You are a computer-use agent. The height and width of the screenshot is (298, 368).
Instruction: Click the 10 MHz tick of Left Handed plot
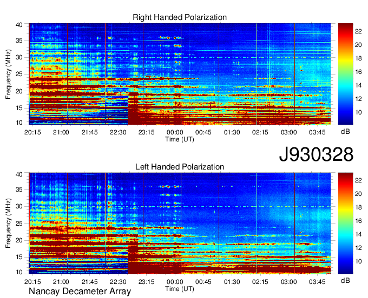[19, 272]
